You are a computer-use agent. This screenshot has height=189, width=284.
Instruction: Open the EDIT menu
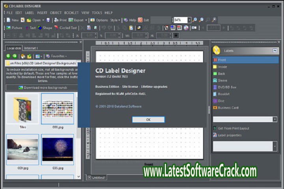(19, 13)
